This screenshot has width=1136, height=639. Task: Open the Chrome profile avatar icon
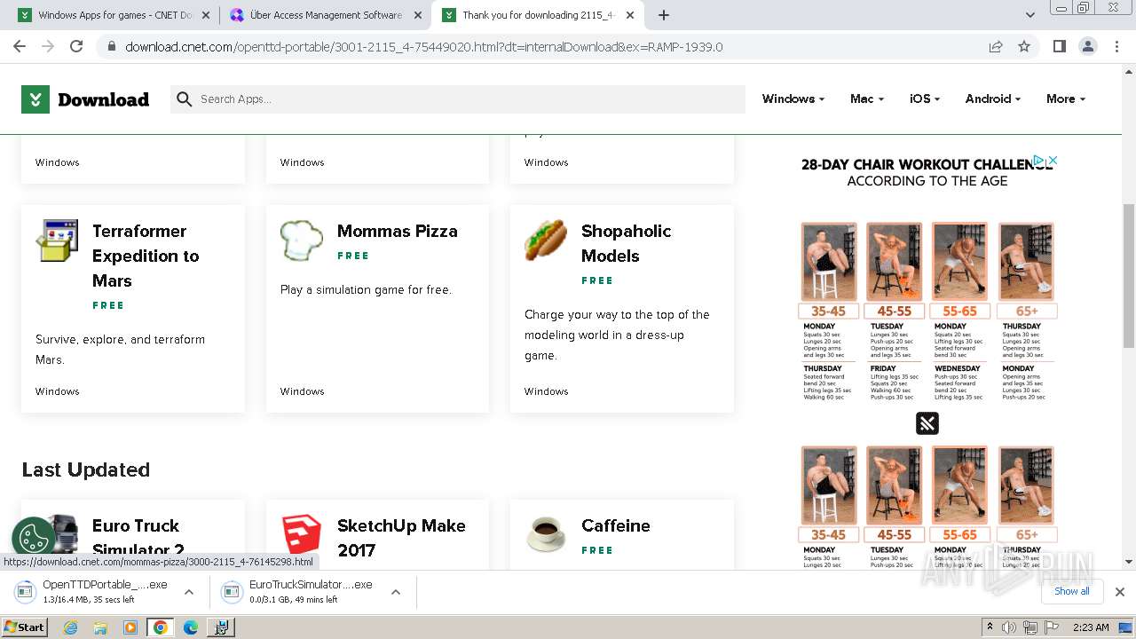click(1087, 46)
